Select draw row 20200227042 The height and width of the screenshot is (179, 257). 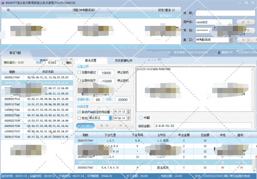pos(37,105)
